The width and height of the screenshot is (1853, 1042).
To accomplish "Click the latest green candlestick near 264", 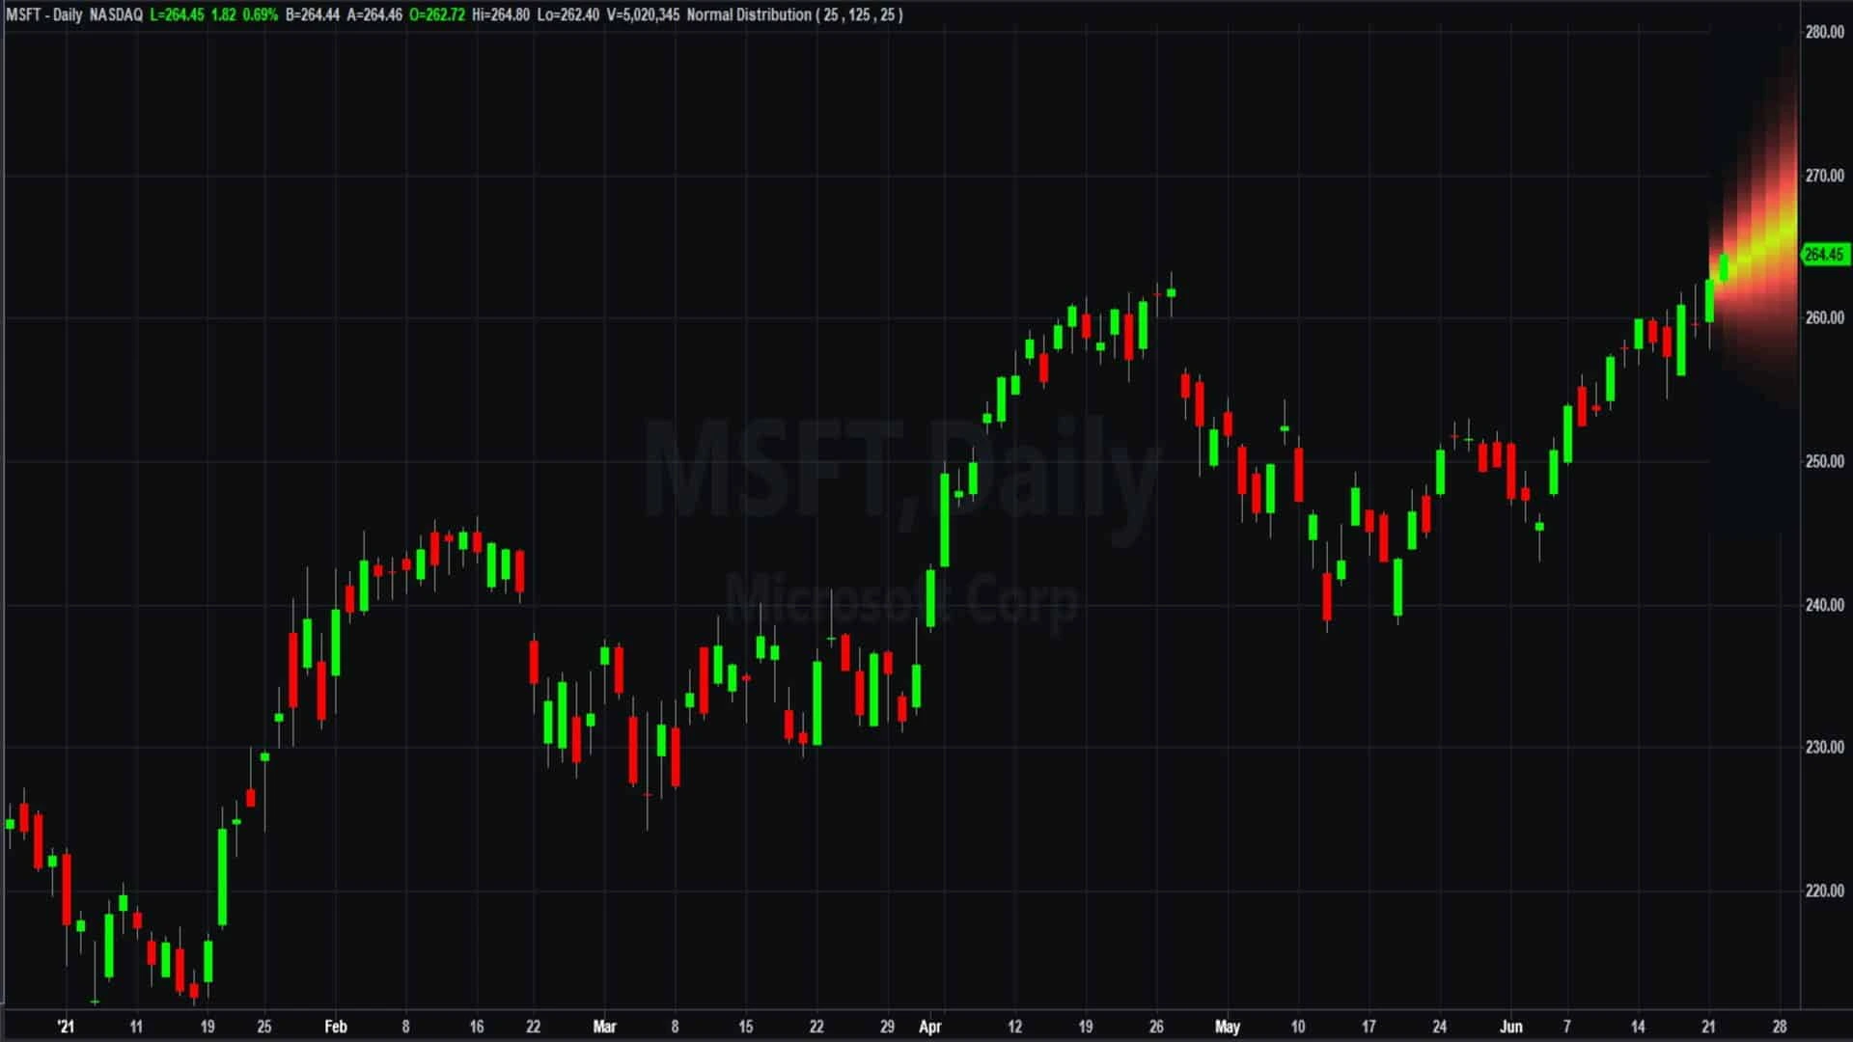I will (x=1724, y=267).
